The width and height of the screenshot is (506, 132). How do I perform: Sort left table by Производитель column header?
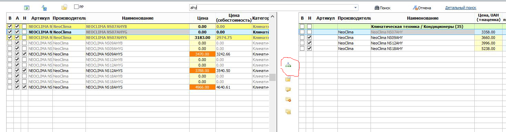click(x=69, y=18)
